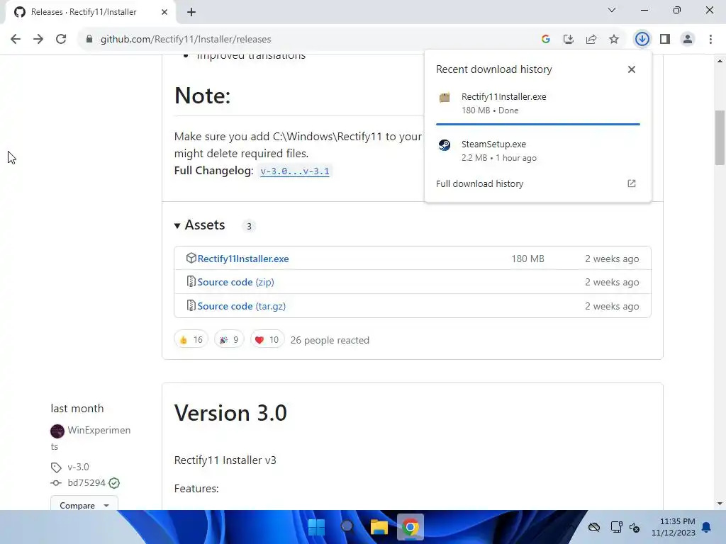Click the address bar URL field
This screenshot has height=544, width=726.
(x=306, y=40)
